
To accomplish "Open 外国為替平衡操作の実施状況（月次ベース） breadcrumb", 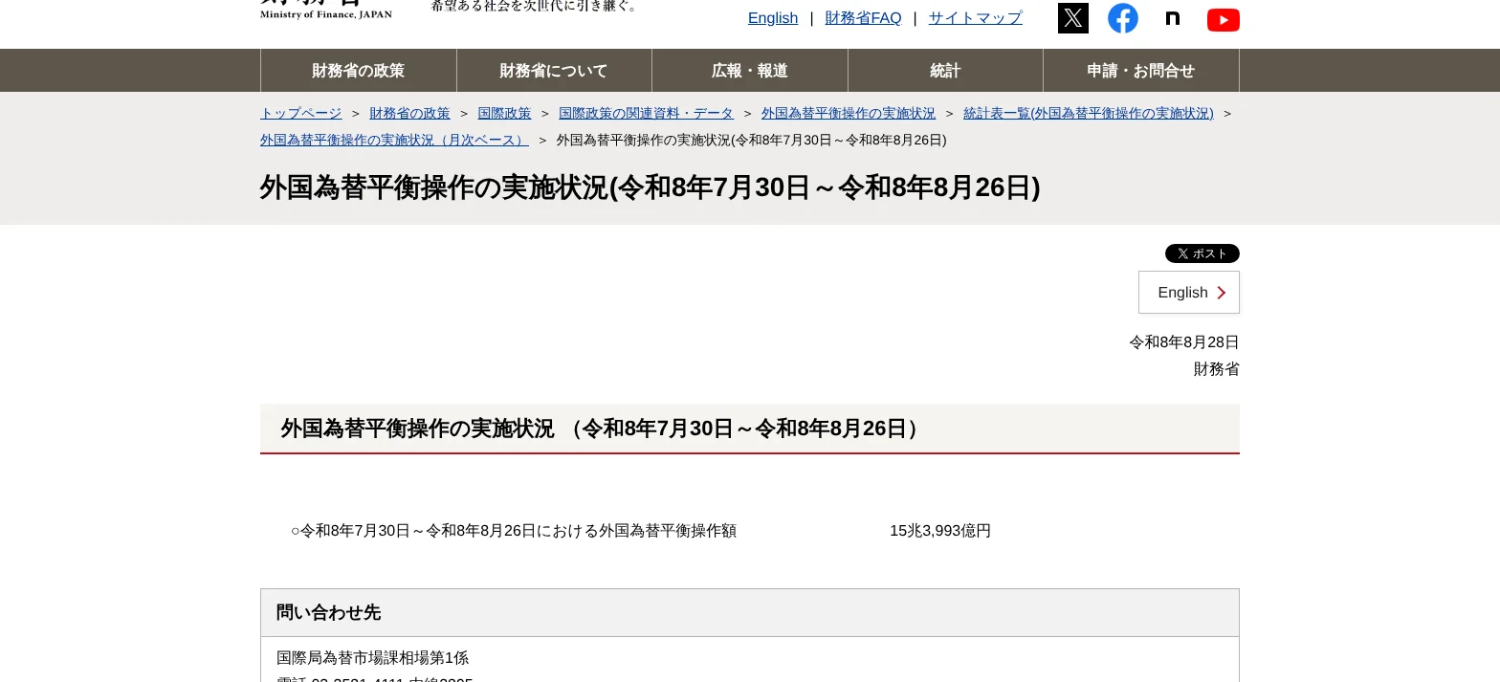I will [x=394, y=140].
